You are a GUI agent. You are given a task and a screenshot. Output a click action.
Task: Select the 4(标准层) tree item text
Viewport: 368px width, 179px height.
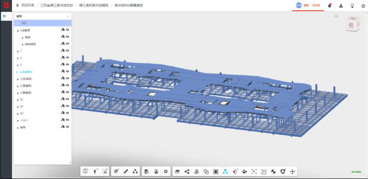[x=26, y=72]
